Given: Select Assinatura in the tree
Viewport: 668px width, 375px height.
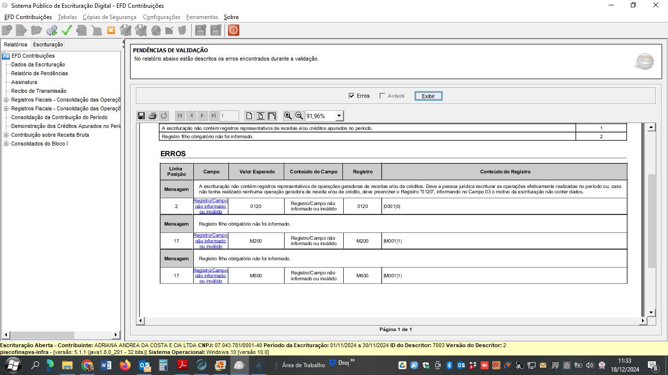Looking at the screenshot, I should (24, 82).
